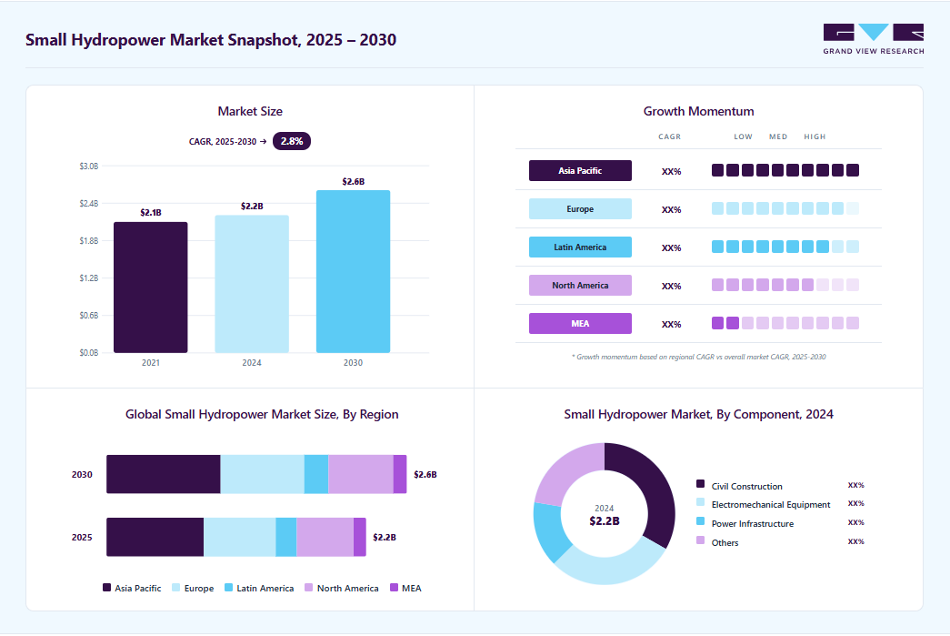Select the 2030 market size bar
Viewport: 950px width, 636px height.
(354, 272)
